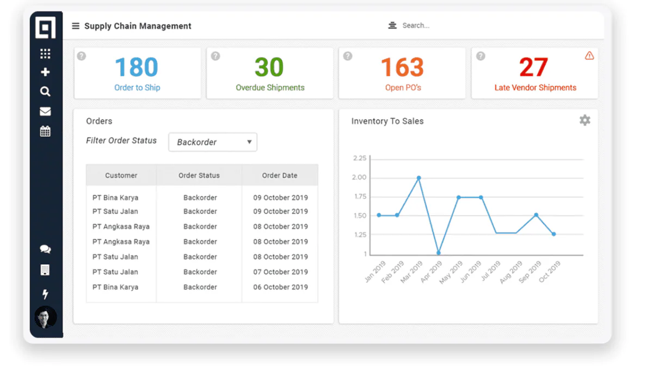Click the plus (add new) sidebar icon

point(45,72)
